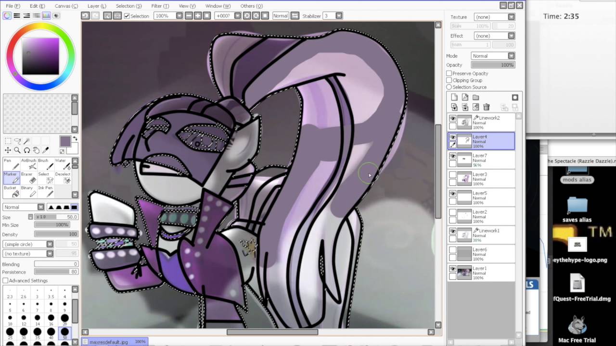616x346 pixels.
Task: Enable Clipping Group checkbox
Action: tap(449, 80)
